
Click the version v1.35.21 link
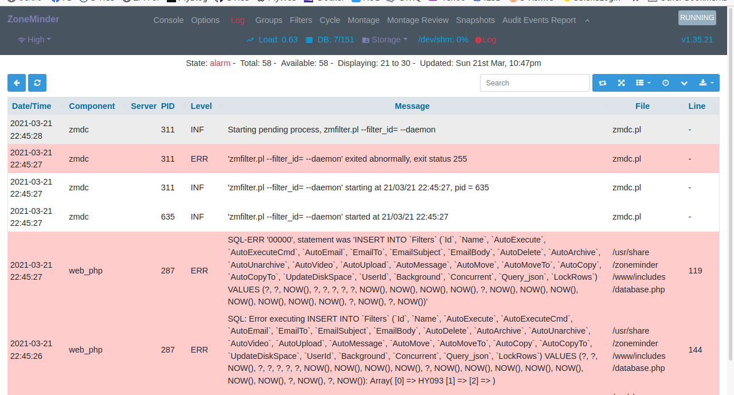tap(697, 40)
